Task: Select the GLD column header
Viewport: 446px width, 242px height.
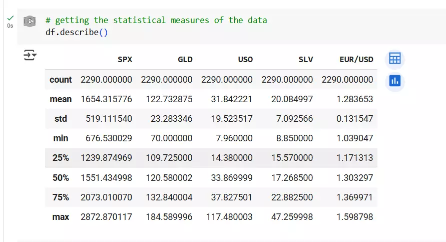Action: click(185, 60)
